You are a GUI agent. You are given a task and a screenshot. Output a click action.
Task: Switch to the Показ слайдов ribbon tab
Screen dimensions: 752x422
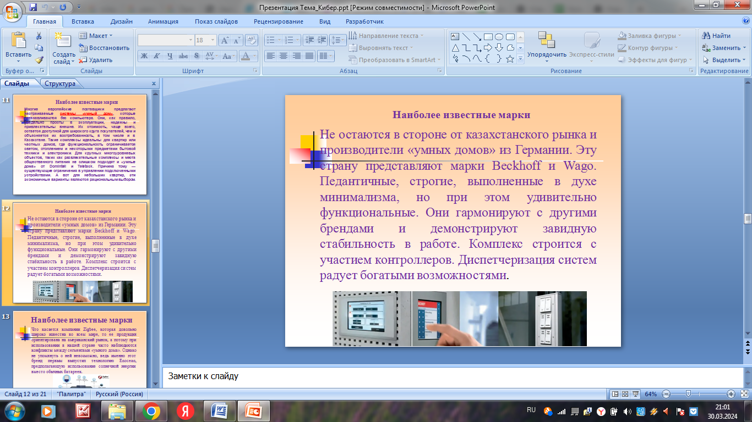point(216,21)
